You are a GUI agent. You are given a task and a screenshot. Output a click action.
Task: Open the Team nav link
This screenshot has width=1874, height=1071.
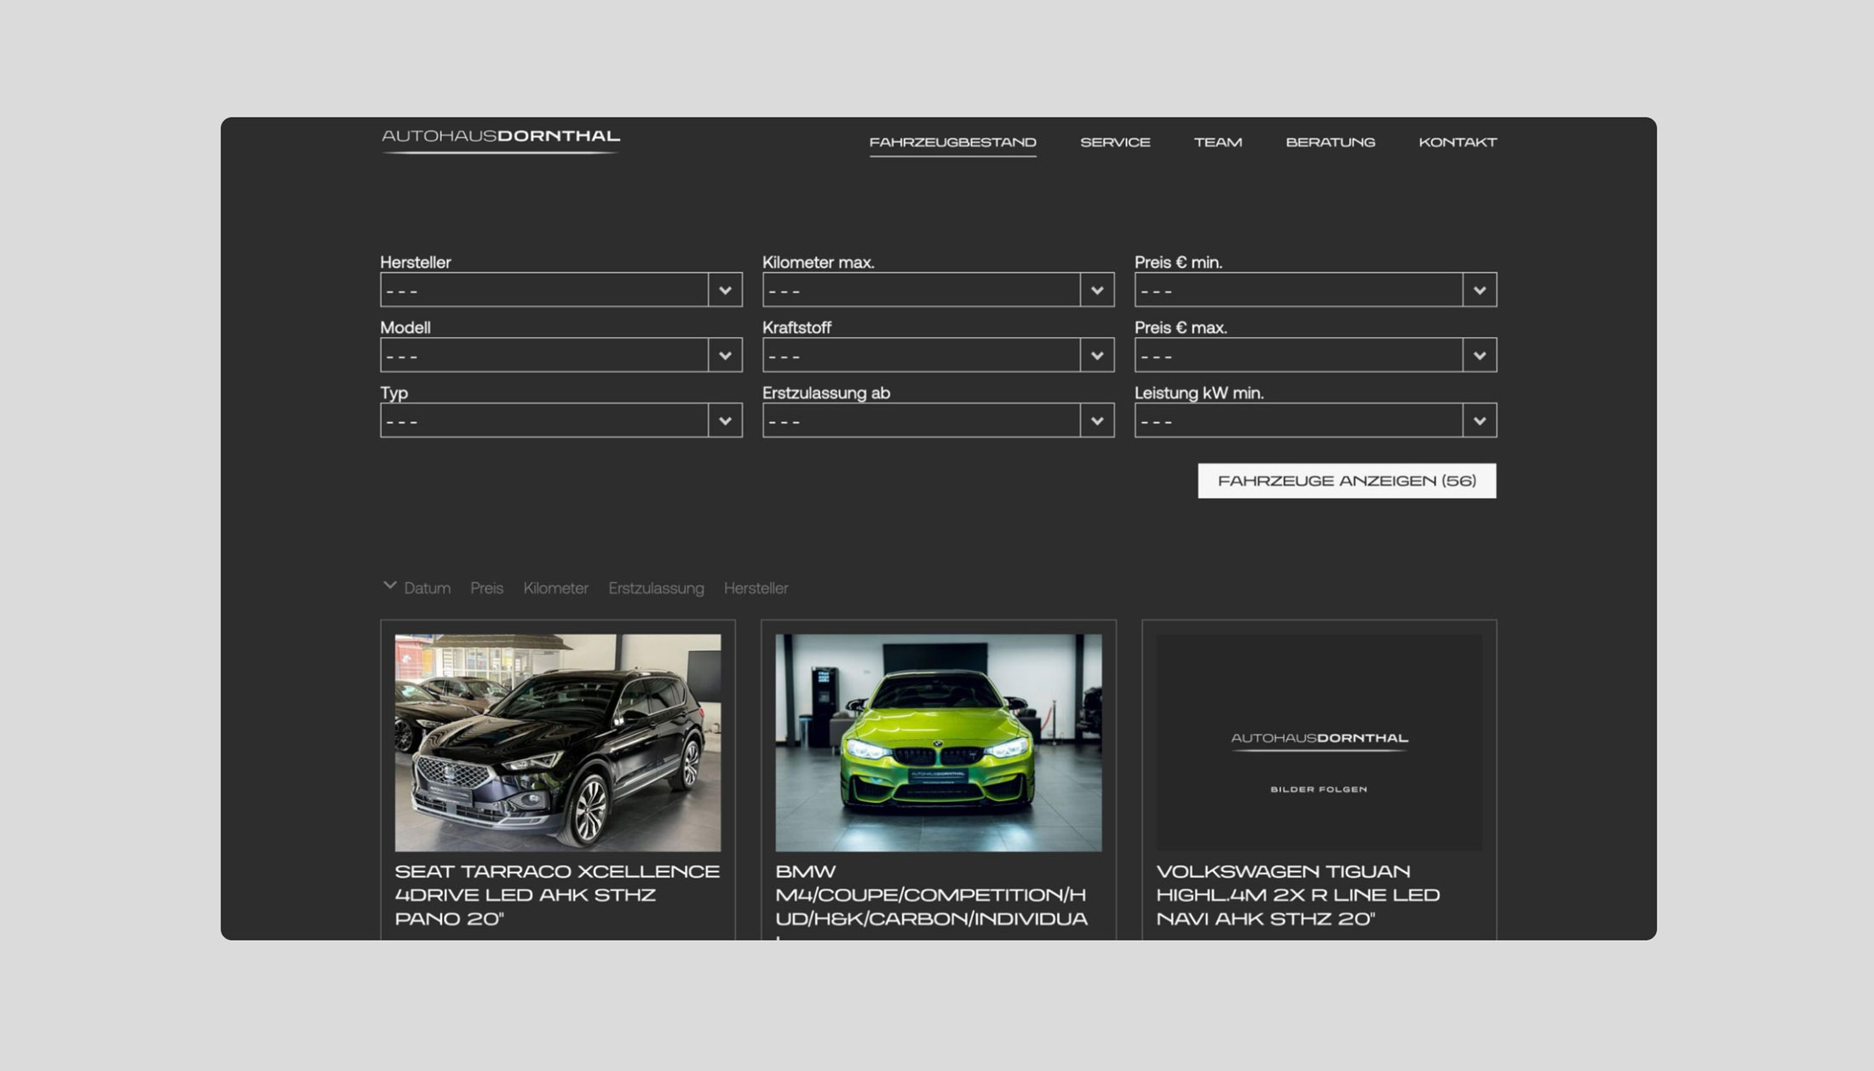coord(1217,142)
